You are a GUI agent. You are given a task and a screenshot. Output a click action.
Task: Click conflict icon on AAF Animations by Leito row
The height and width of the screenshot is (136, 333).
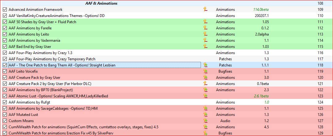[x=205, y=34]
